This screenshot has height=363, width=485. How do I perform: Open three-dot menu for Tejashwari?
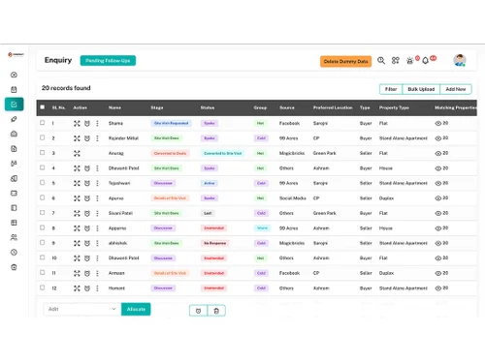point(97,183)
